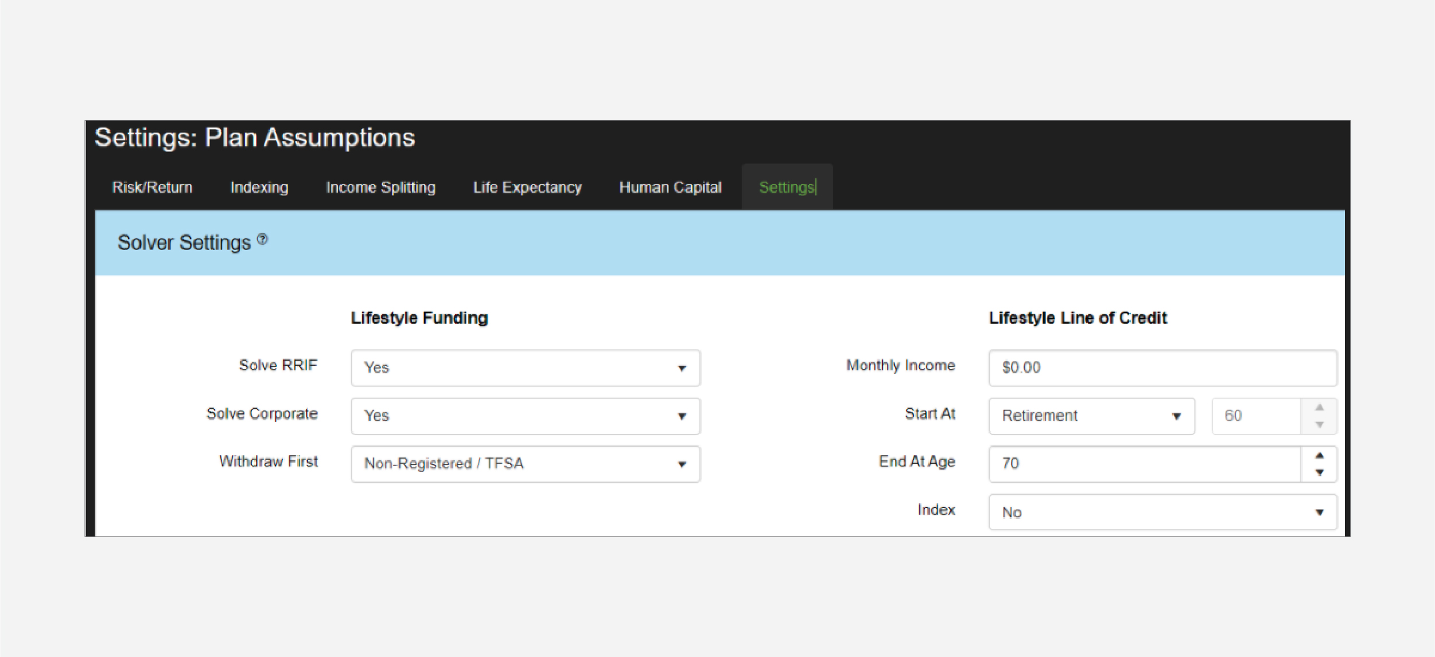
Task: Select the Life Expectancy tab
Action: 527,187
